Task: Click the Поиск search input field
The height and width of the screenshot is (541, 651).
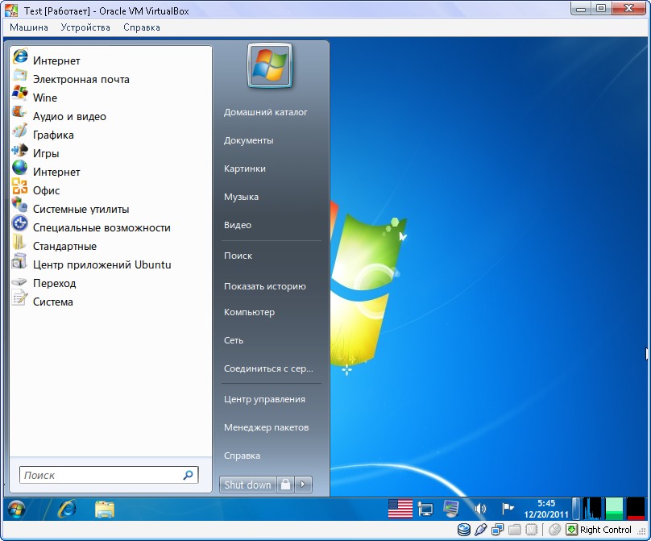Action: 109,475
